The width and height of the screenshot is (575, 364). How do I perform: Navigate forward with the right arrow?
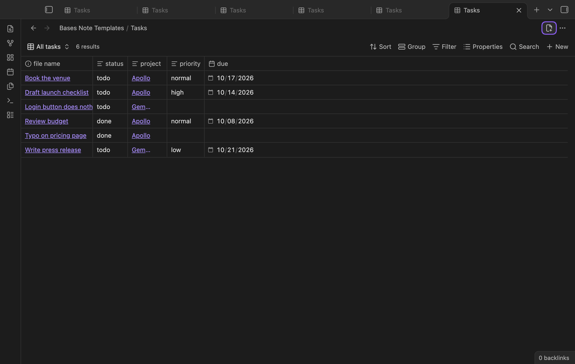47,28
